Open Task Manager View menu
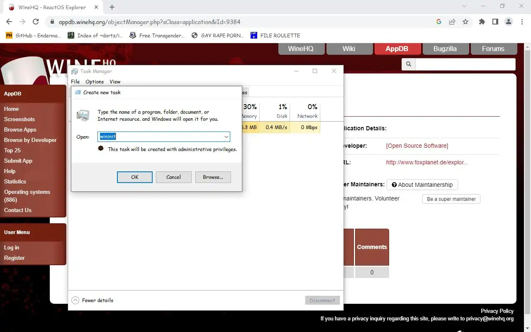The width and height of the screenshot is (531, 332). pos(115,82)
